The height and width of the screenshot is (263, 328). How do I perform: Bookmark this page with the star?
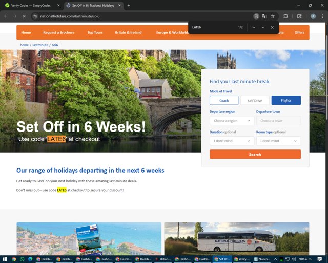point(273,16)
